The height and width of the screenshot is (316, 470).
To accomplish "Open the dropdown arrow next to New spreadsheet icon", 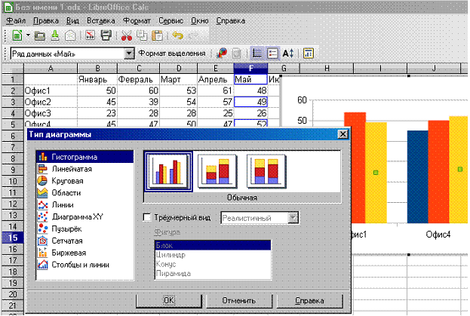I will coord(28,35).
